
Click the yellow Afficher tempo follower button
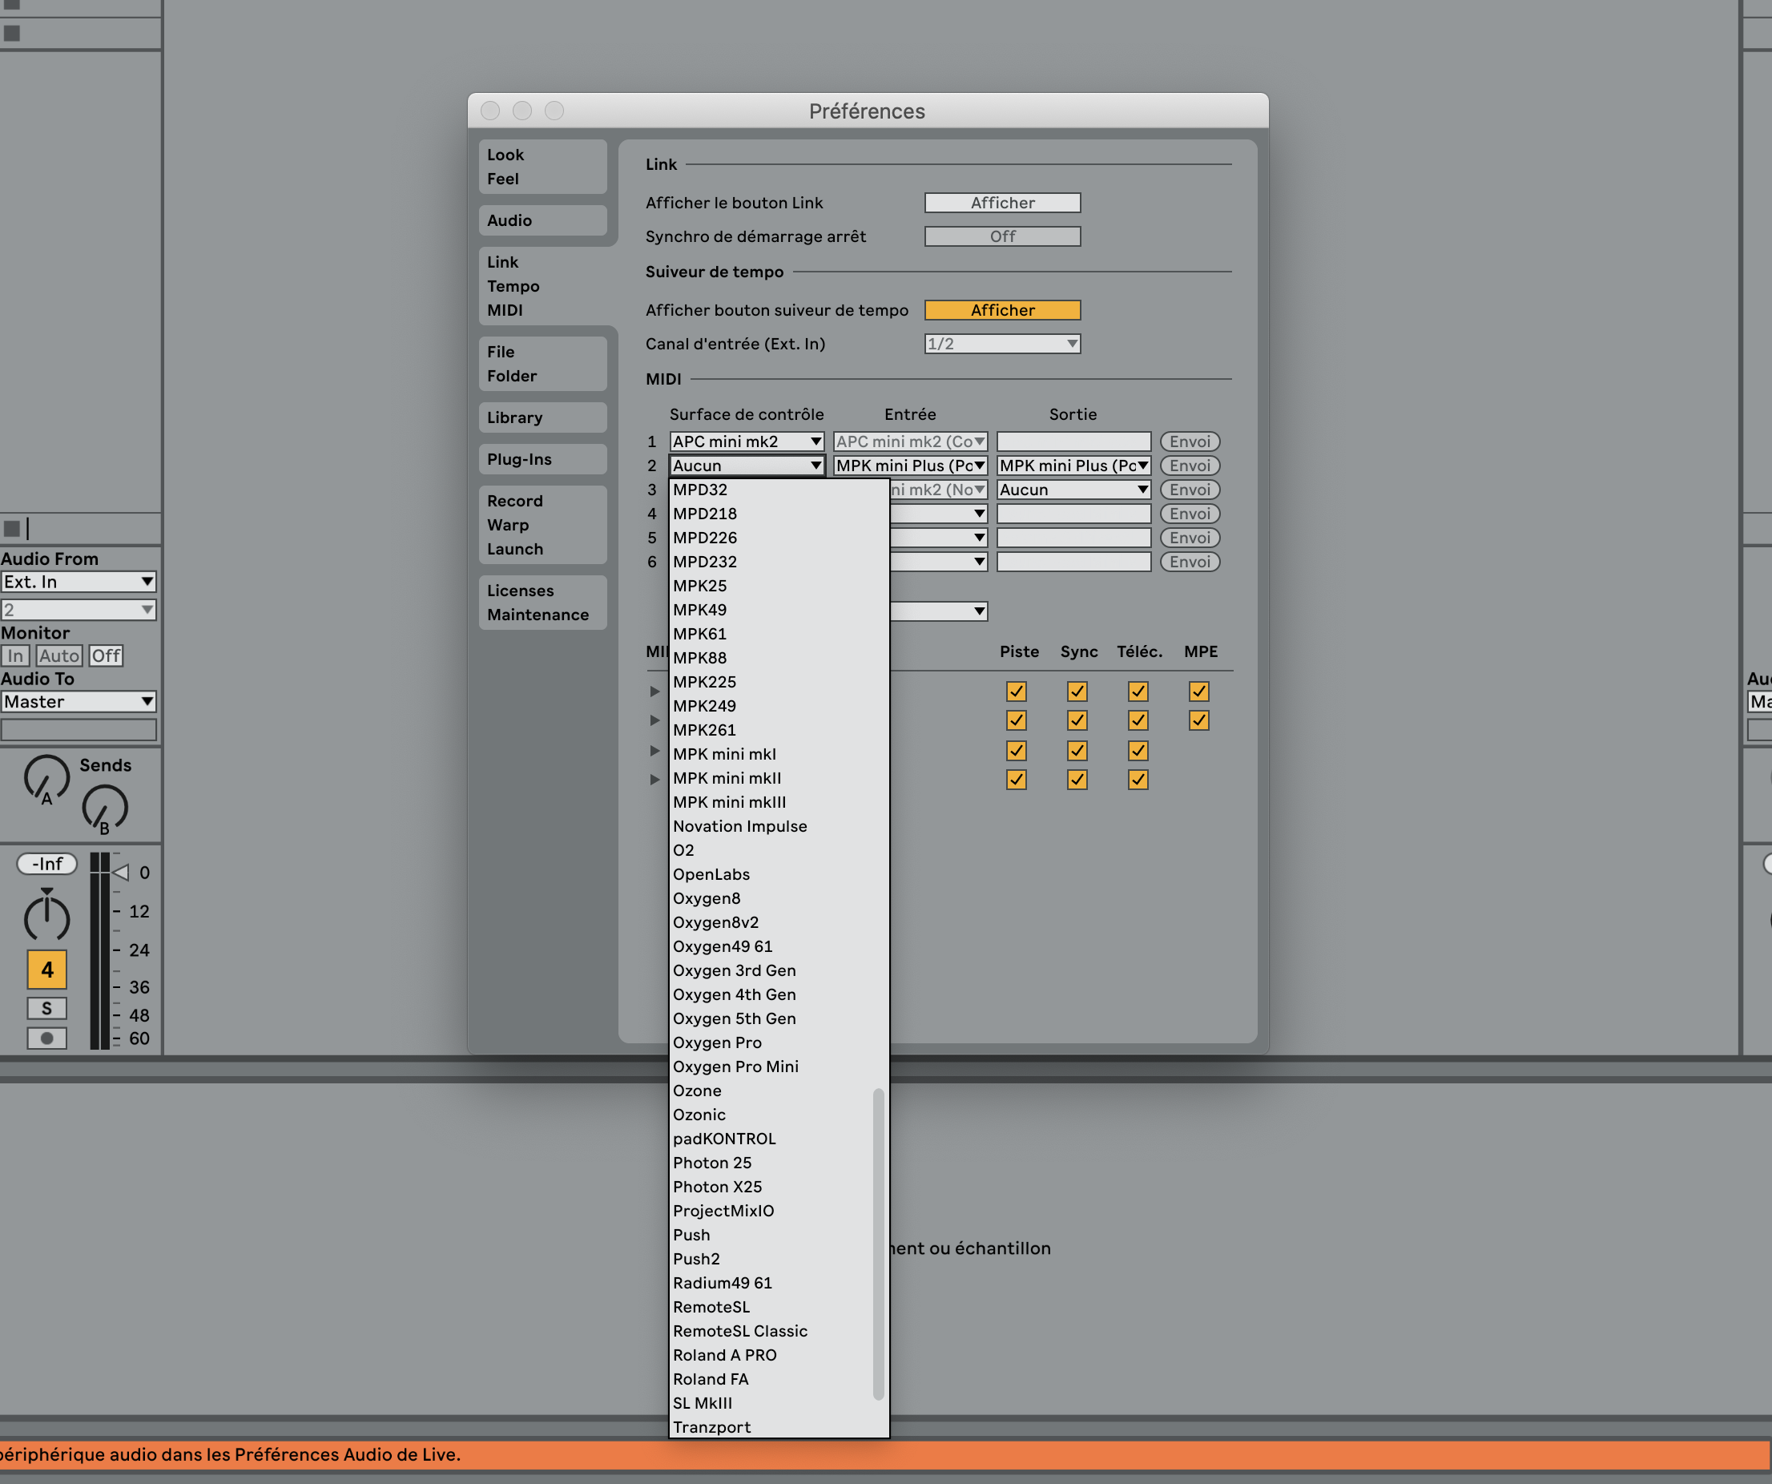(1001, 310)
